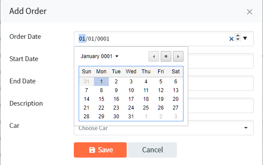Pick January 31 in the calendar
The height and width of the screenshot is (165, 263).
point(131,117)
